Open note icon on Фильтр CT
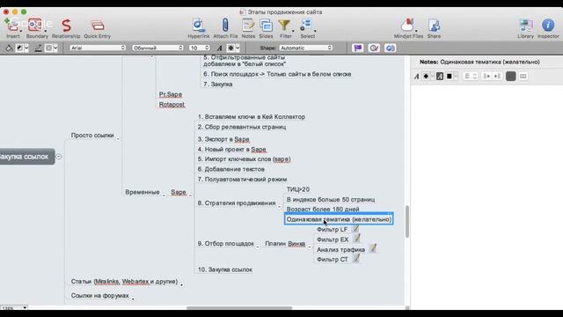The height and width of the screenshot is (317, 563). pyautogui.click(x=355, y=258)
